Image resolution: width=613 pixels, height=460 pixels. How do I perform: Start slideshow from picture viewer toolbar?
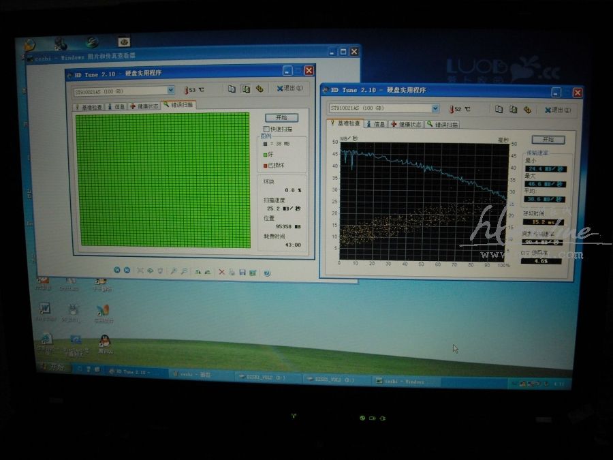160,271
